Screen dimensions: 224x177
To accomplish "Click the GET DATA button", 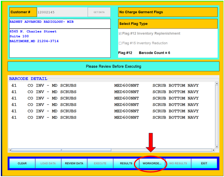I will point(99,12).
